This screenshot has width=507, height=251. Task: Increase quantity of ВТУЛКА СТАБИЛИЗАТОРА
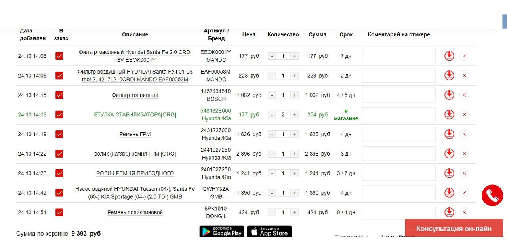point(294,115)
